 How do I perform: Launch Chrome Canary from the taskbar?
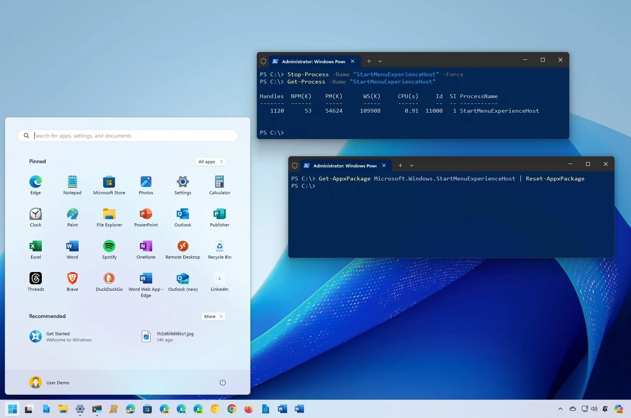(215, 409)
